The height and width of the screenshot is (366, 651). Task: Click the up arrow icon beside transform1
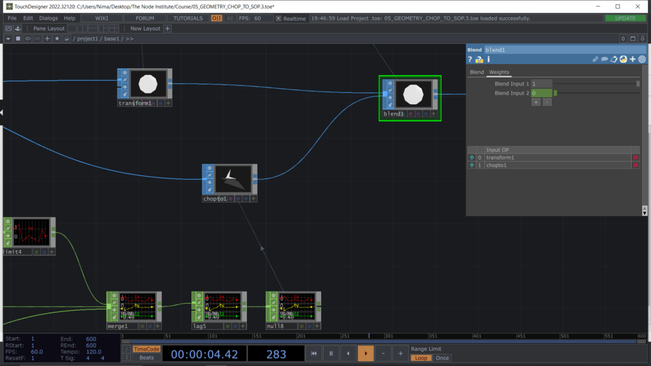[x=472, y=158]
